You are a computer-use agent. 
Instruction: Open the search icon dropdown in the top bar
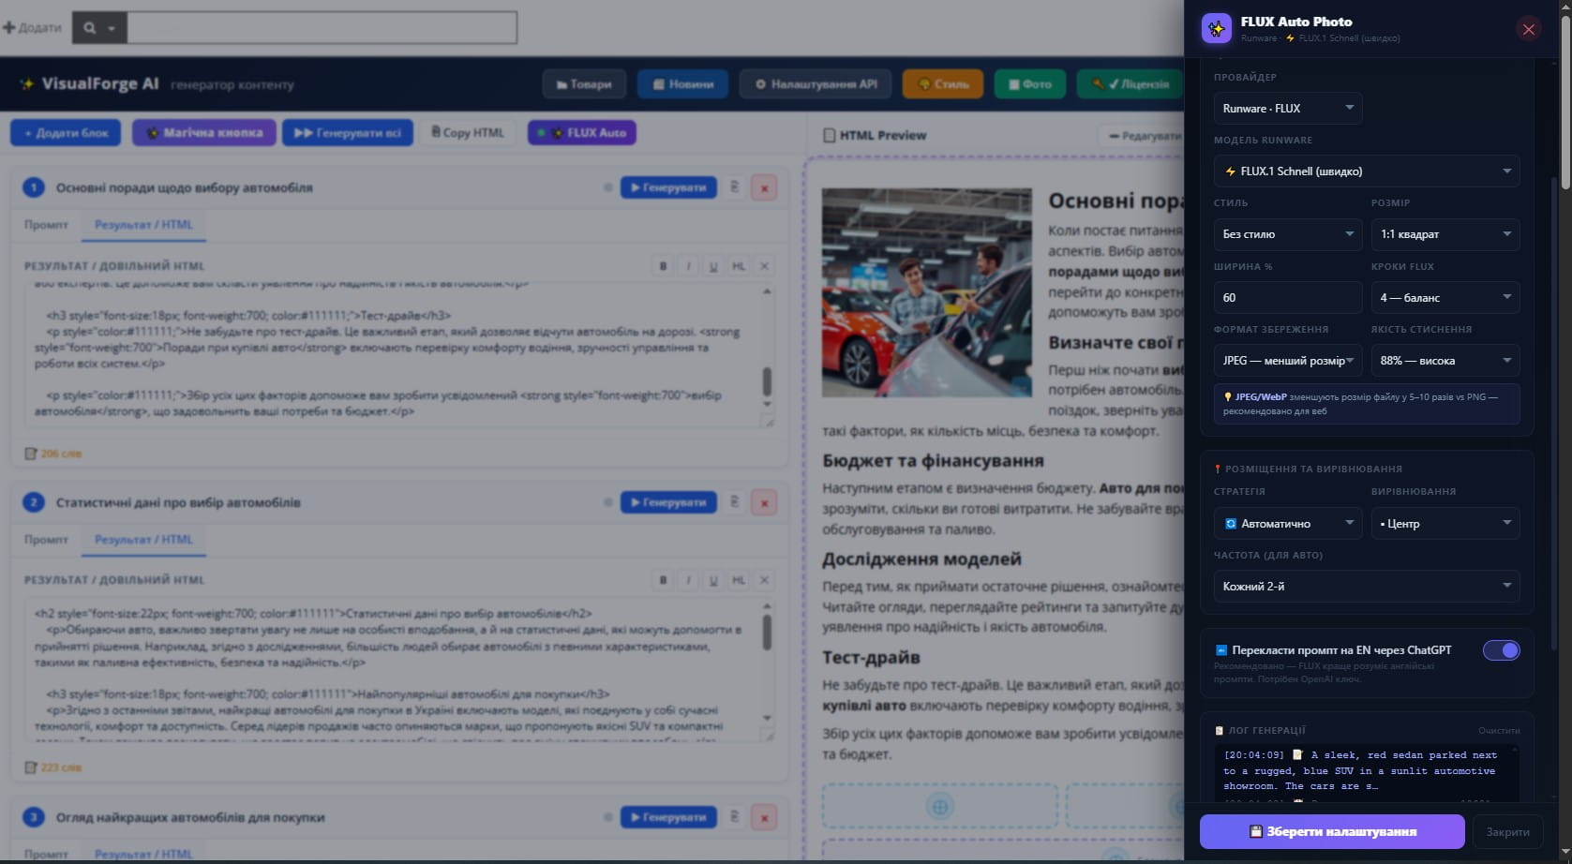click(x=98, y=28)
